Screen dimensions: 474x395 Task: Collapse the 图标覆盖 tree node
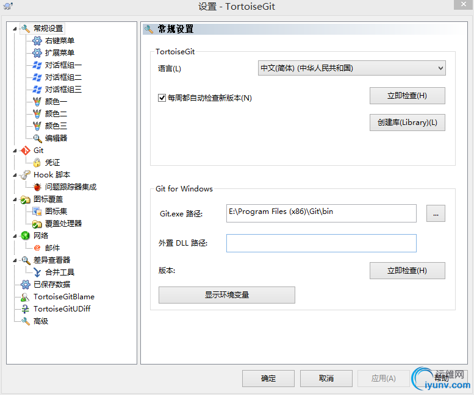15,199
